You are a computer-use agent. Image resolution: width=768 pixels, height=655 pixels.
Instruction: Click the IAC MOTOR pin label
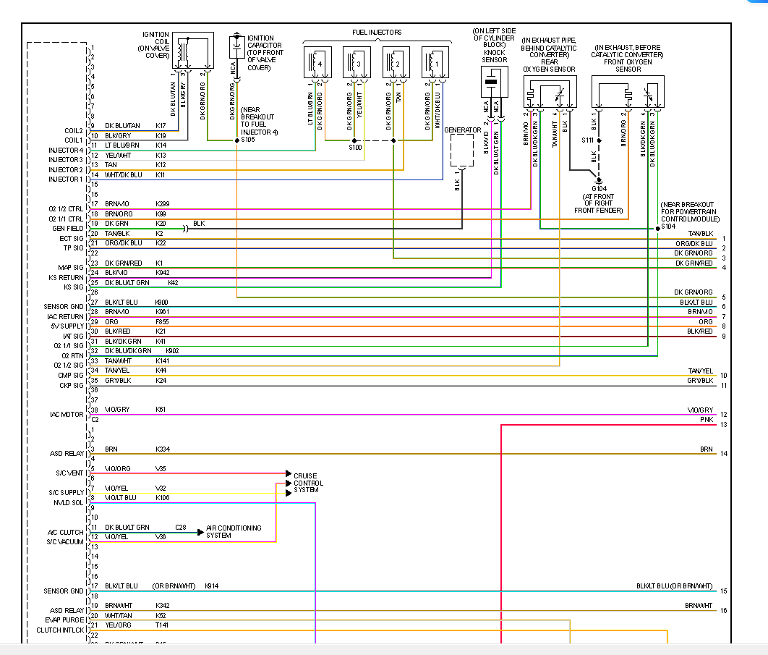(x=67, y=414)
